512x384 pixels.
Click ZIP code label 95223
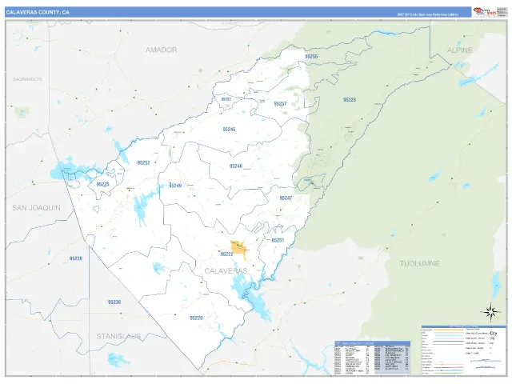point(350,99)
